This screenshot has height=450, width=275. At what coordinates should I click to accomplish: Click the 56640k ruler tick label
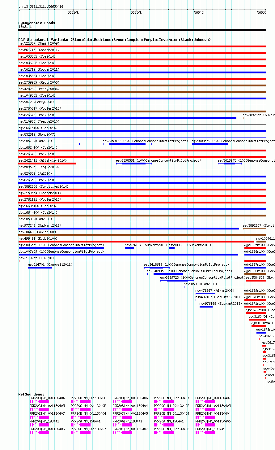[200, 12]
